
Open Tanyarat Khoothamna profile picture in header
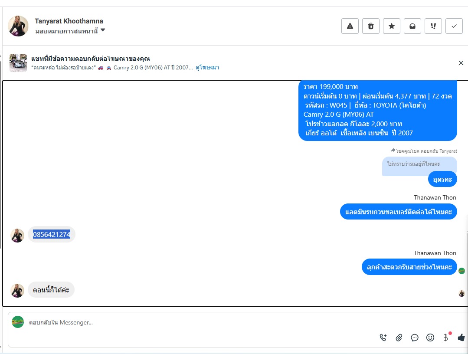(x=18, y=26)
